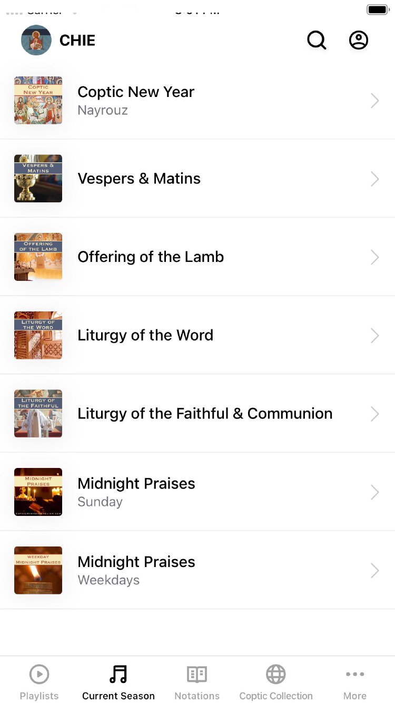395x703 pixels.
Task: Tap the CHIE app logo avatar
Action: click(36, 40)
